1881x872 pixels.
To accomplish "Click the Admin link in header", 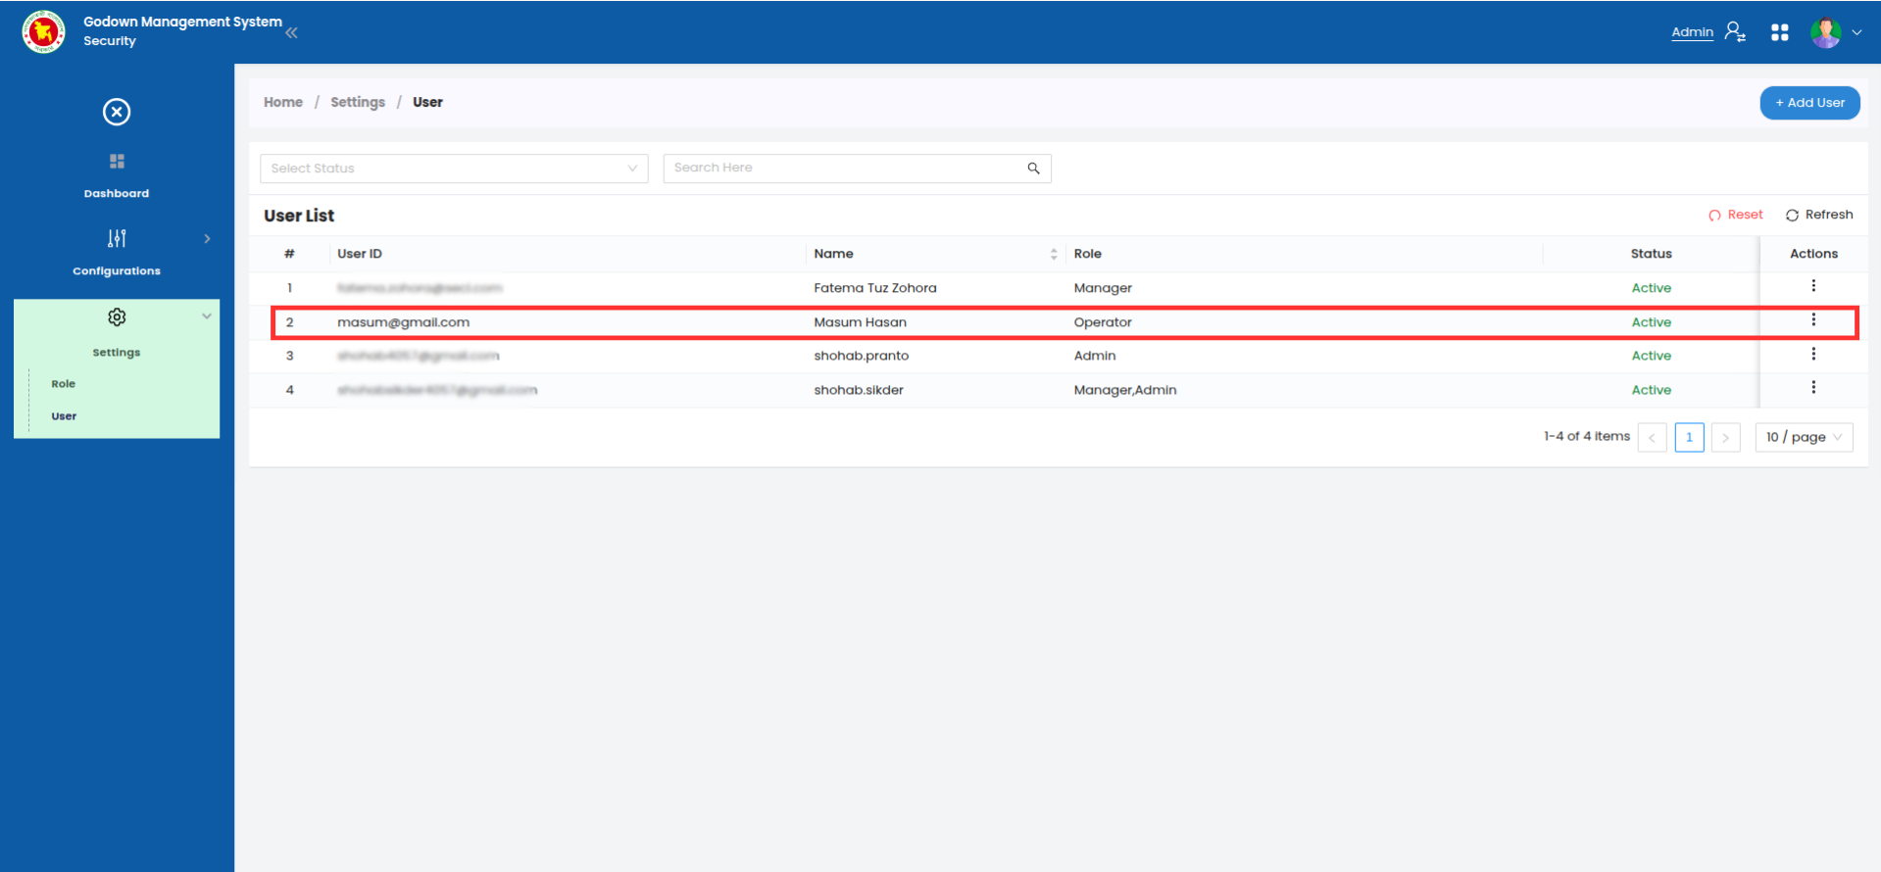I will [x=1692, y=32].
